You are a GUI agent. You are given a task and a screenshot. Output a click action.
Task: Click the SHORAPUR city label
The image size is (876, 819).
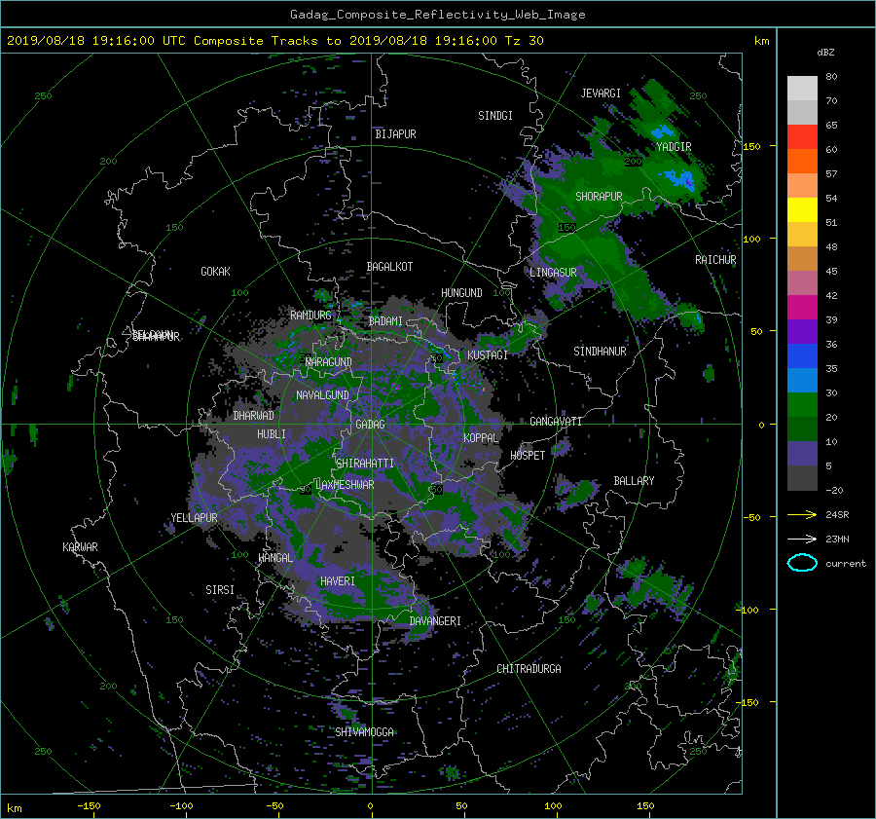pos(599,196)
